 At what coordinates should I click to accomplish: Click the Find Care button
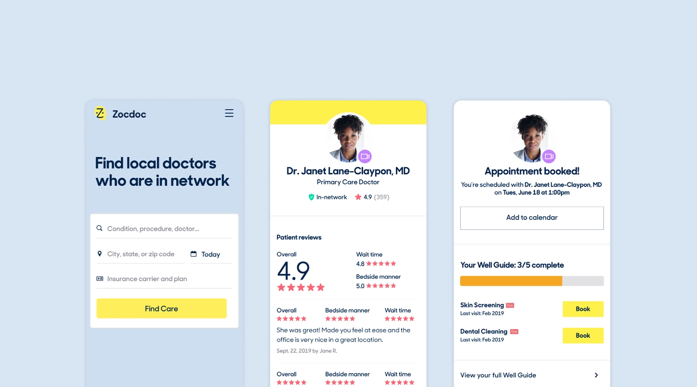(162, 308)
